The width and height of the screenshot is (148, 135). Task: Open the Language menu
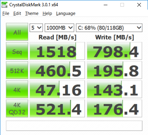tap(66, 13)
